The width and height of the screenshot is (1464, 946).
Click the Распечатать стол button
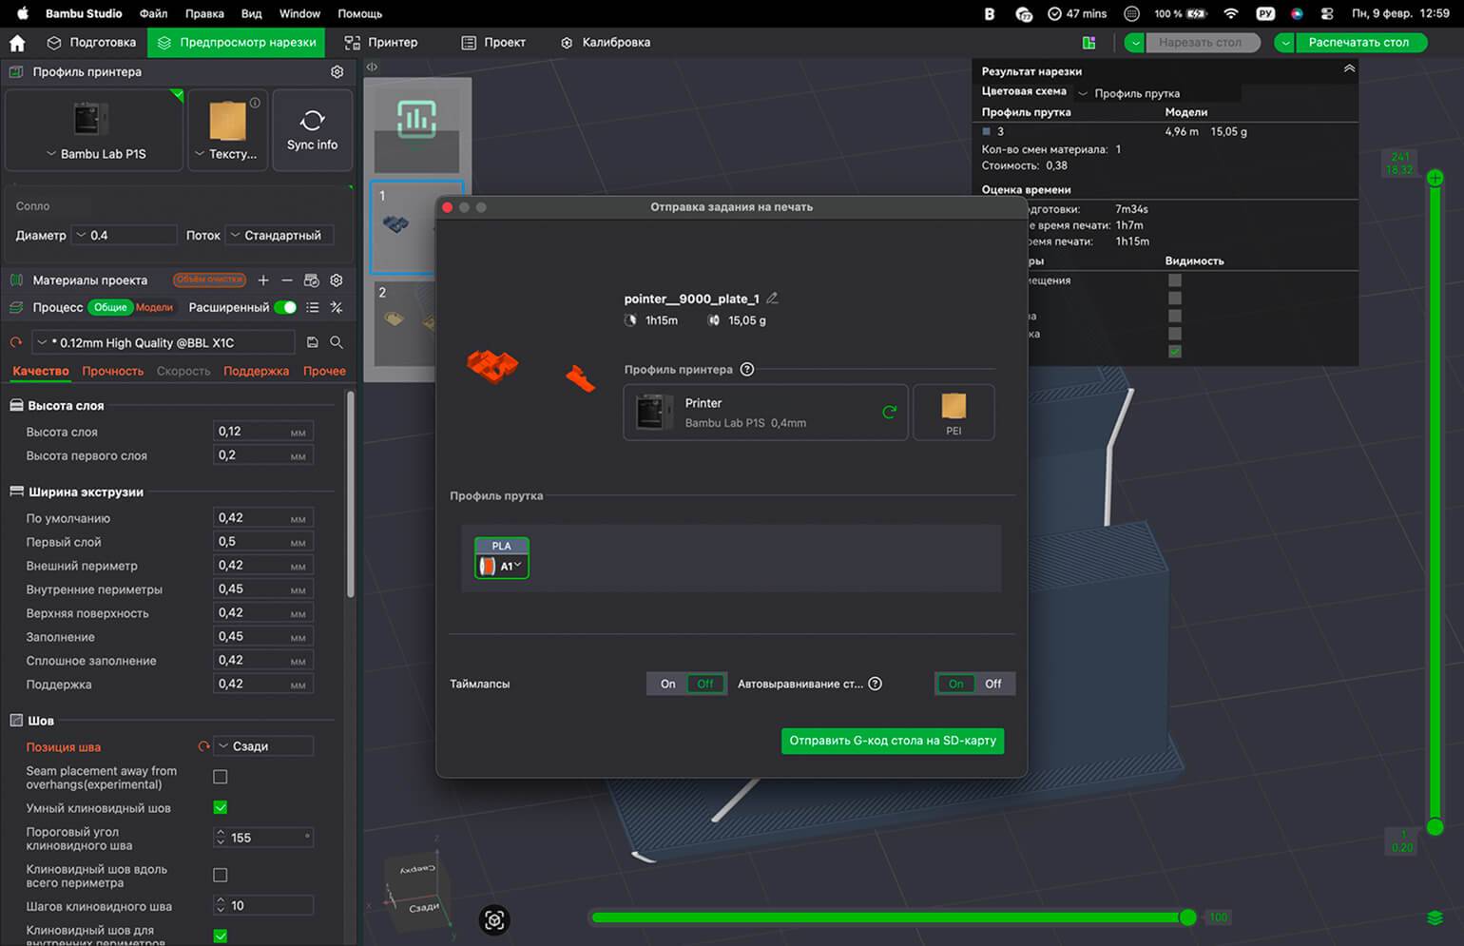(x=1358, y=43)
